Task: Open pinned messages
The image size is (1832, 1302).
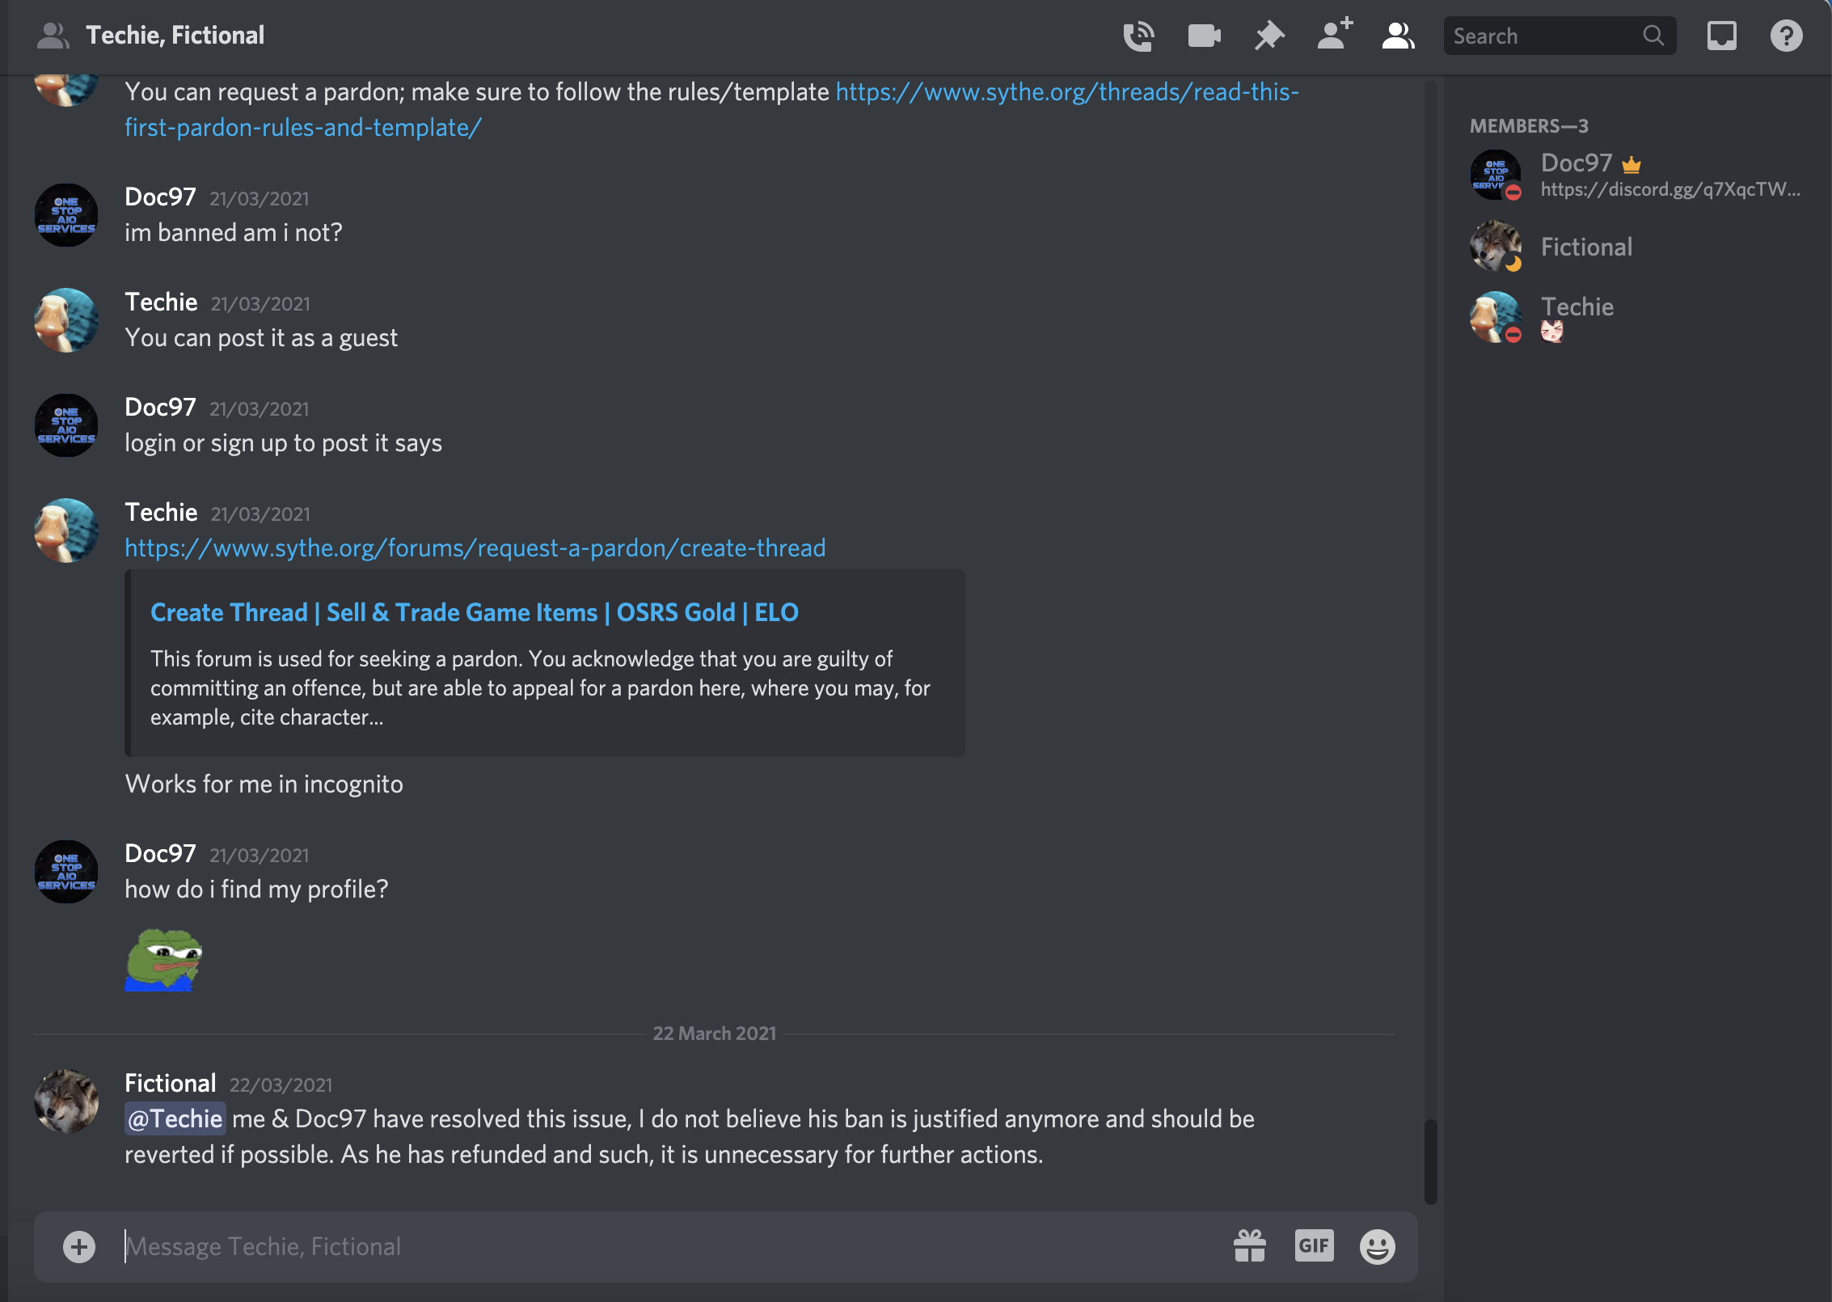Action: point(1269,36)
